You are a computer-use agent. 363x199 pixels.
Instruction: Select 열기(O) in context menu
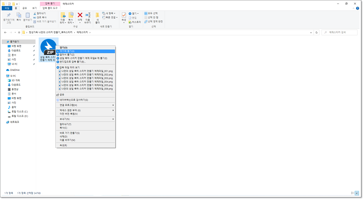point(85,48)
